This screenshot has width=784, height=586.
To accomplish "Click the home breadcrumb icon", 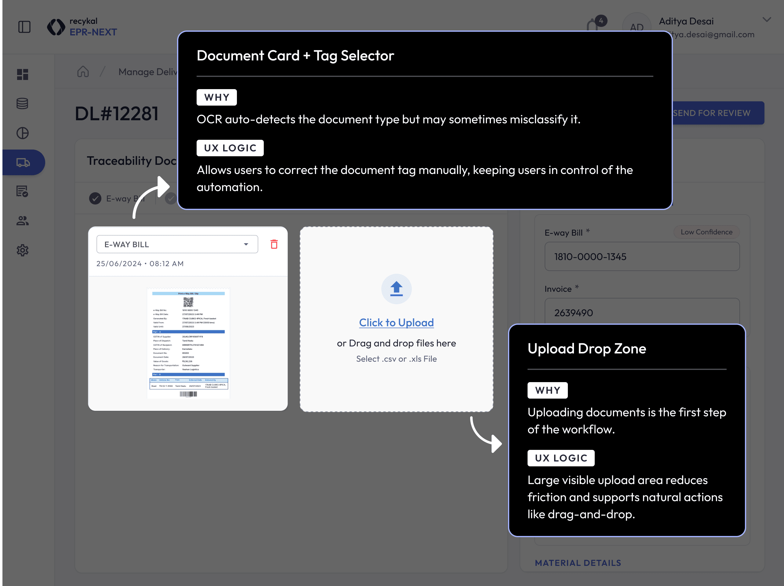I will (83, 71).
